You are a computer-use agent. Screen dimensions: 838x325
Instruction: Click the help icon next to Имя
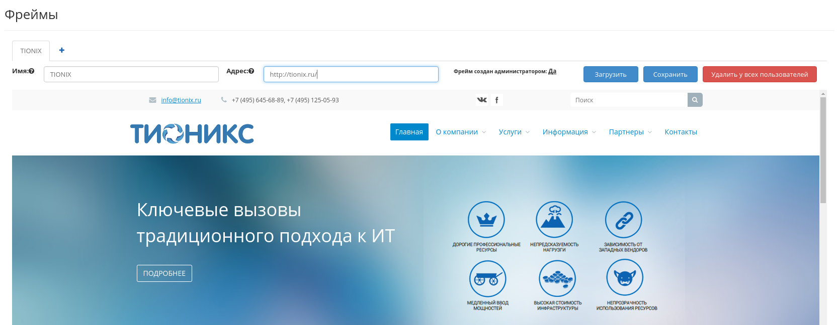[x=32, y=71]
